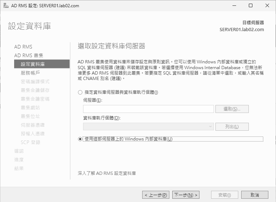Select the SCP 登錄 sidebar step
The height and width of the screenshot is (202, 276).
[x=30, y=142]
